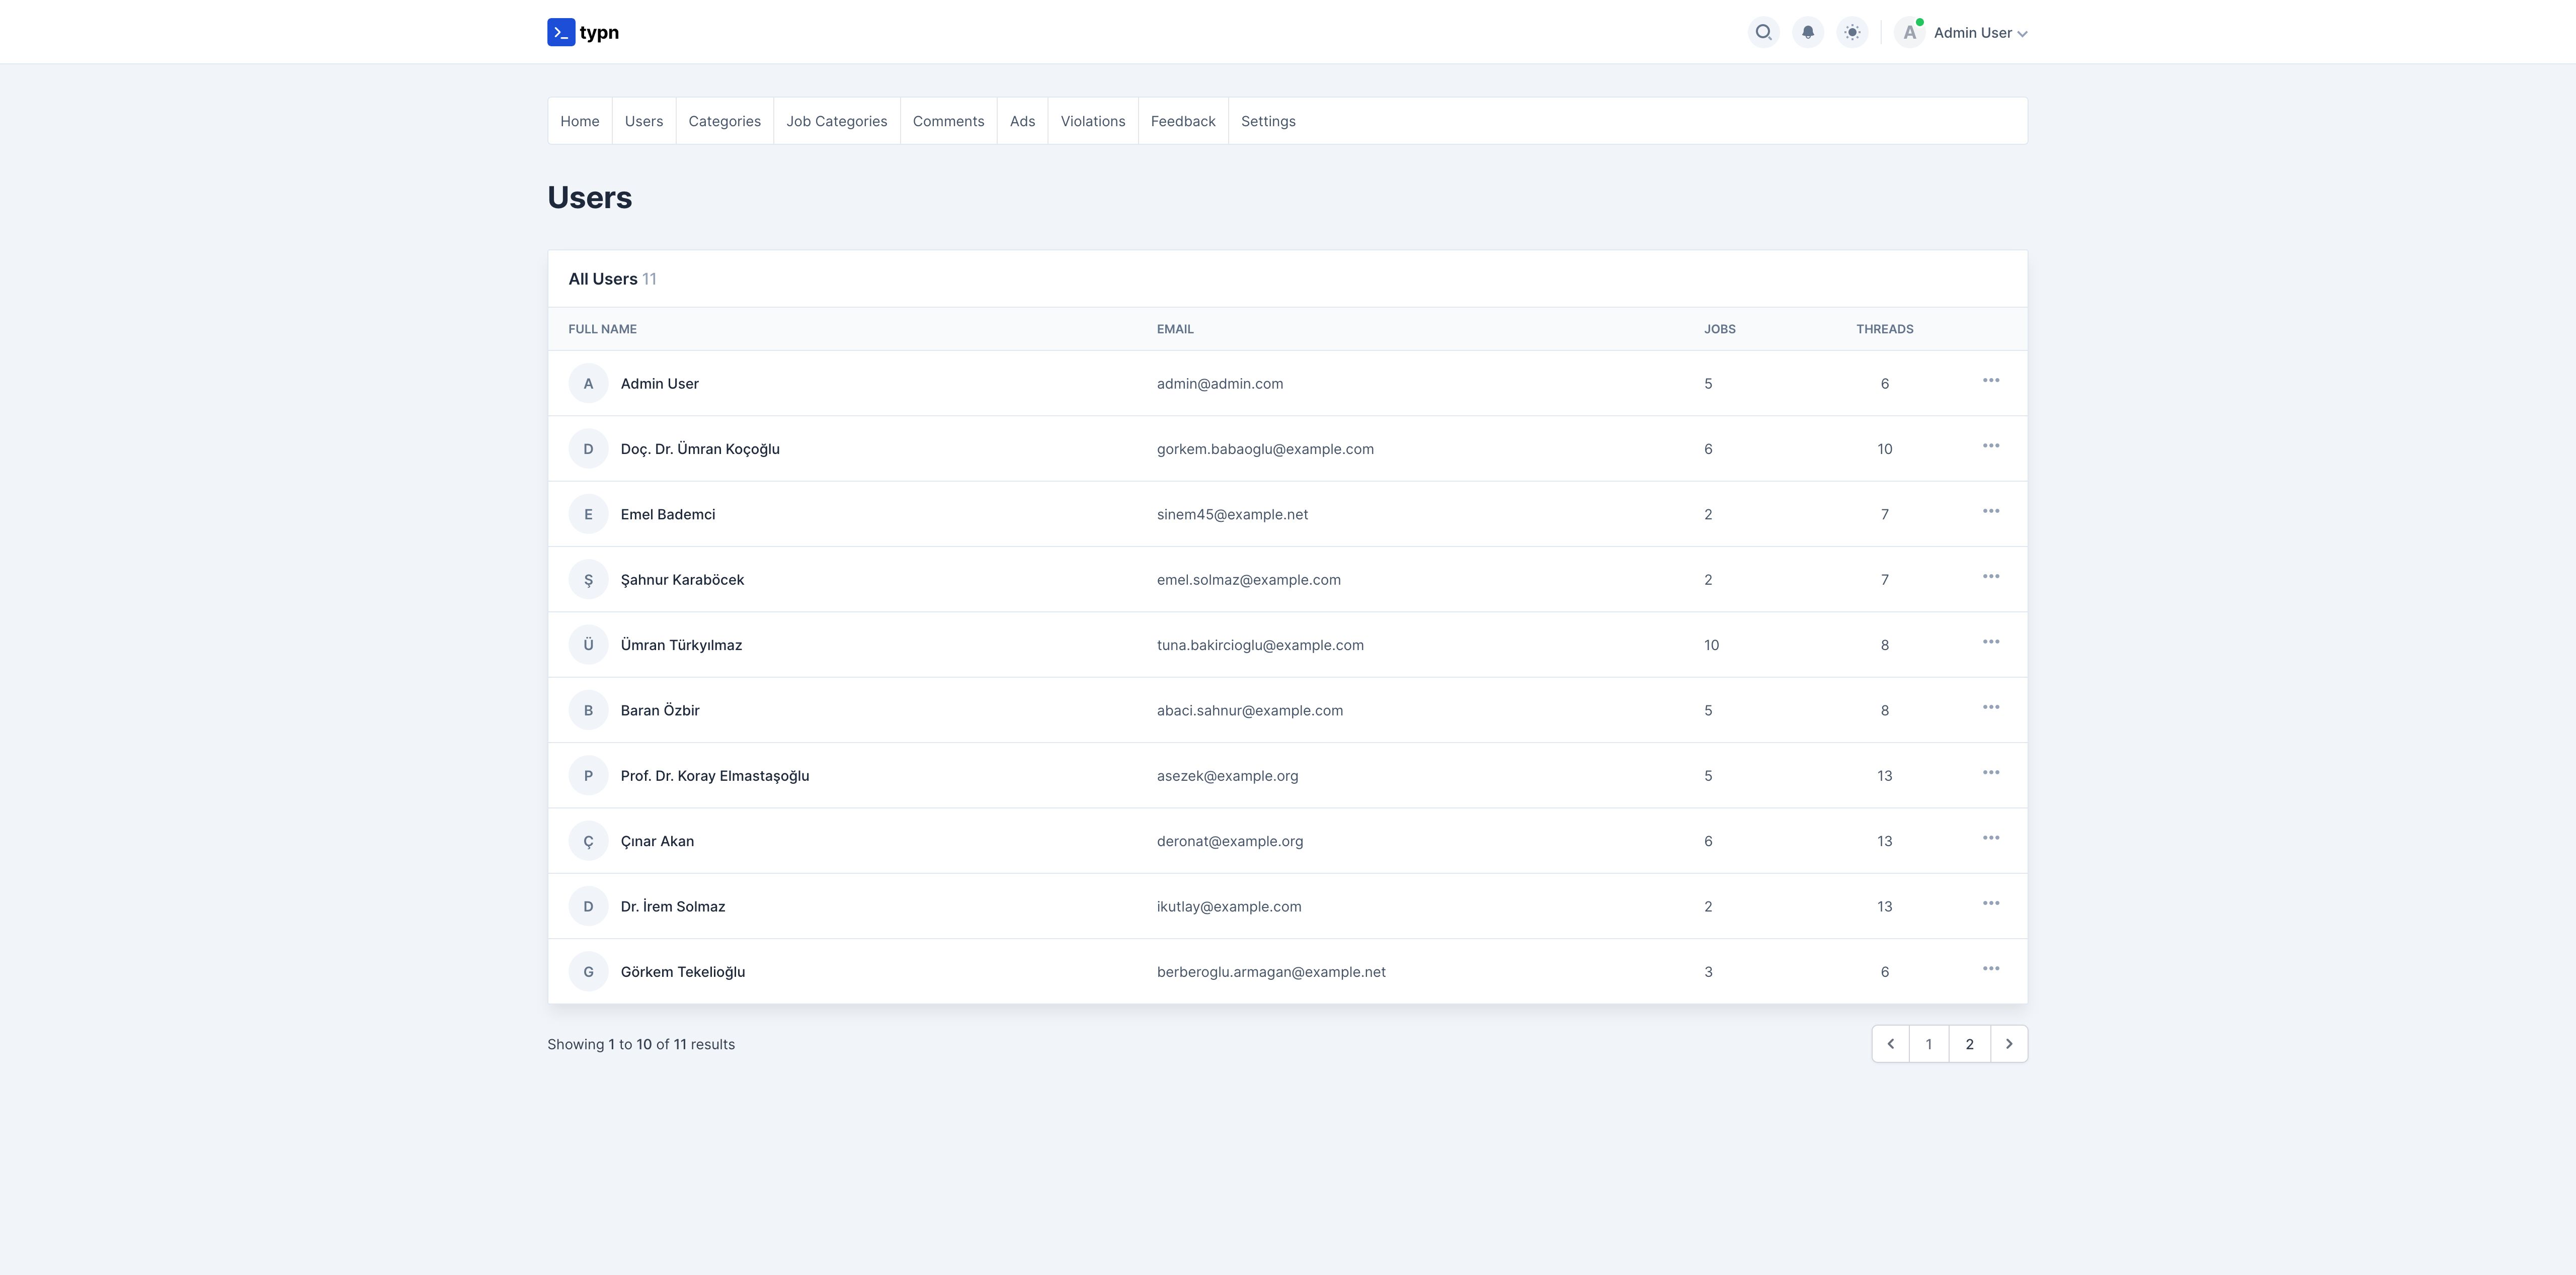Open the notifications bell icon

click(x=1807, y=32)
